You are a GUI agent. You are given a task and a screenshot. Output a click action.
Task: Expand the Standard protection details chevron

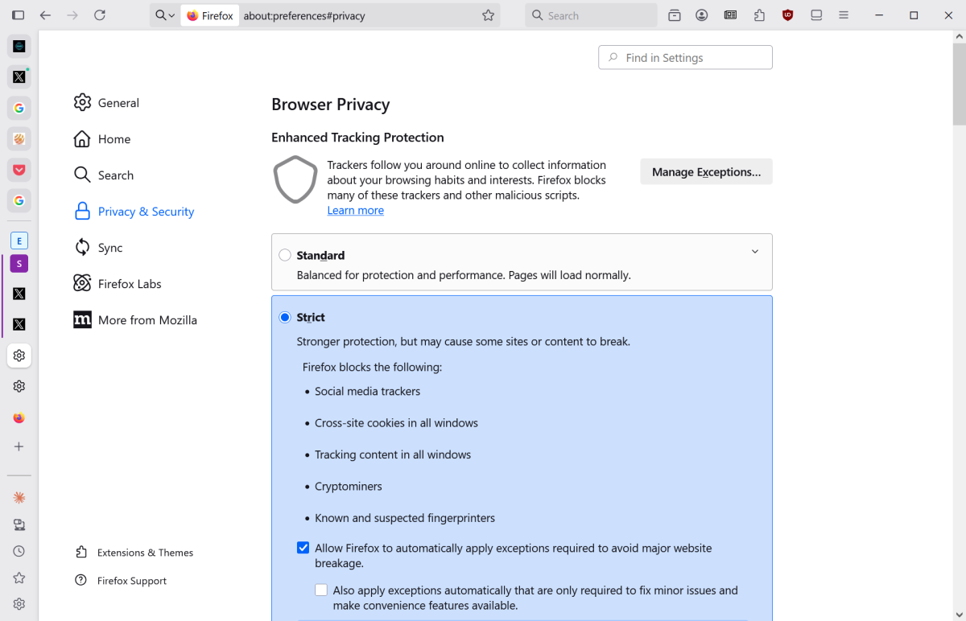coord(754,251)
